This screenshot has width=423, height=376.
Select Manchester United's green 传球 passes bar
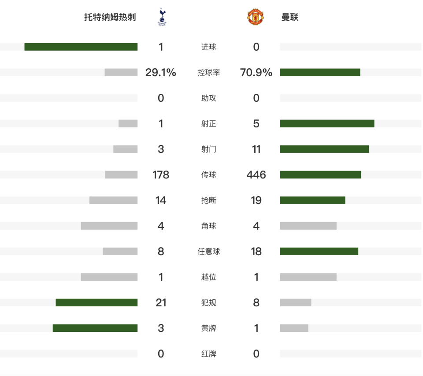[x=320, y=175]
